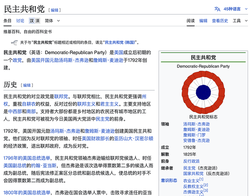Open the 汤玛斯·杰弗逊 link in infobox

coord(196,124)
